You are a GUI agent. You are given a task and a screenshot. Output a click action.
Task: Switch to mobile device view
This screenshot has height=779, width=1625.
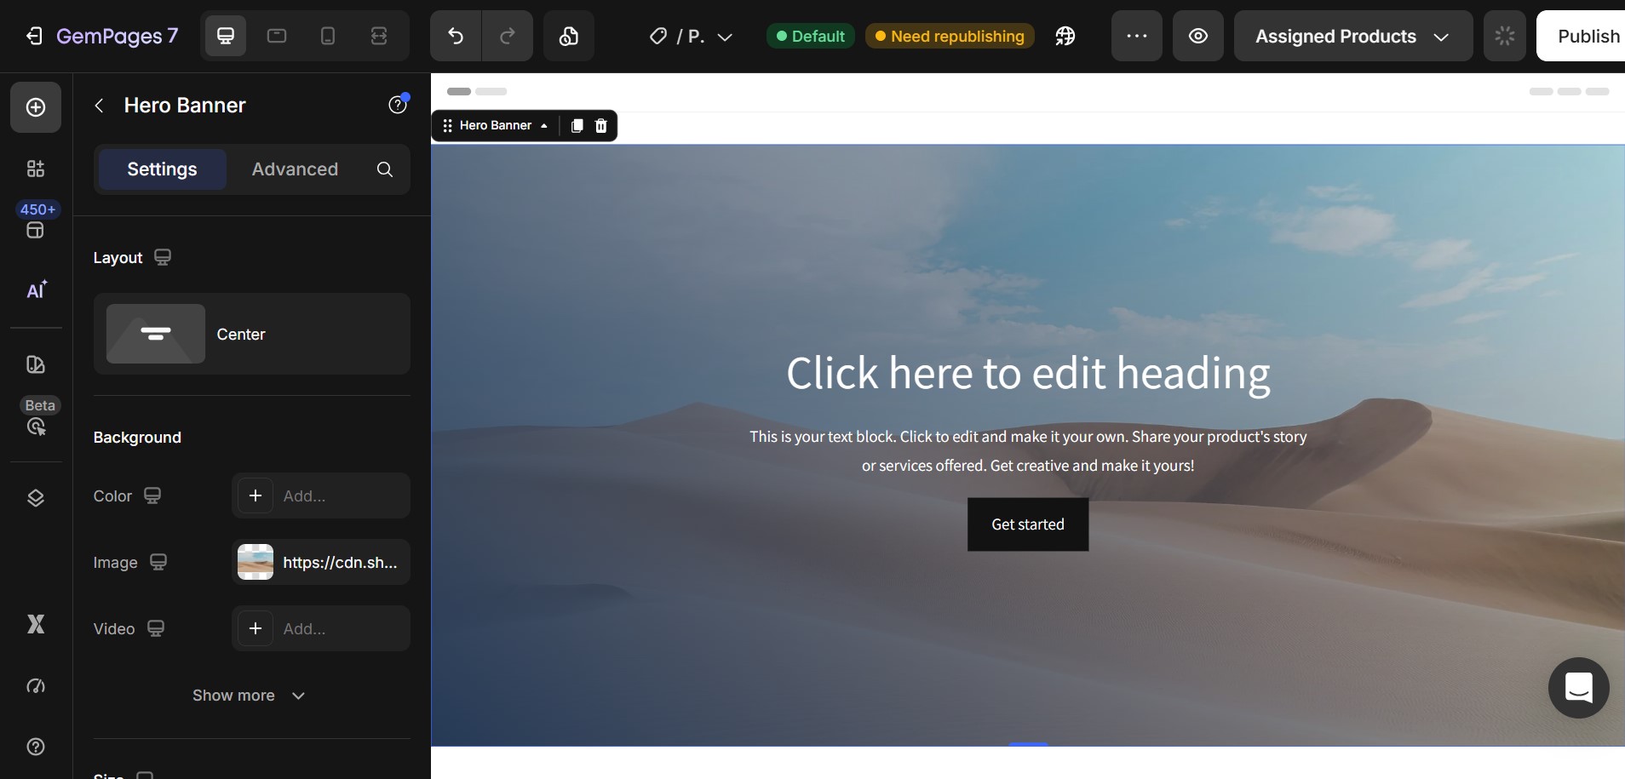pos(328,36)
